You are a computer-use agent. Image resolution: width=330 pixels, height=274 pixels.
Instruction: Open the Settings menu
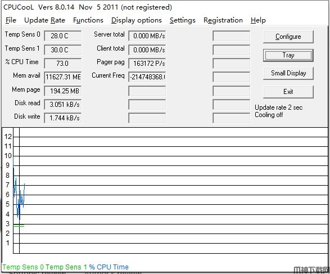tap(183, 20)
